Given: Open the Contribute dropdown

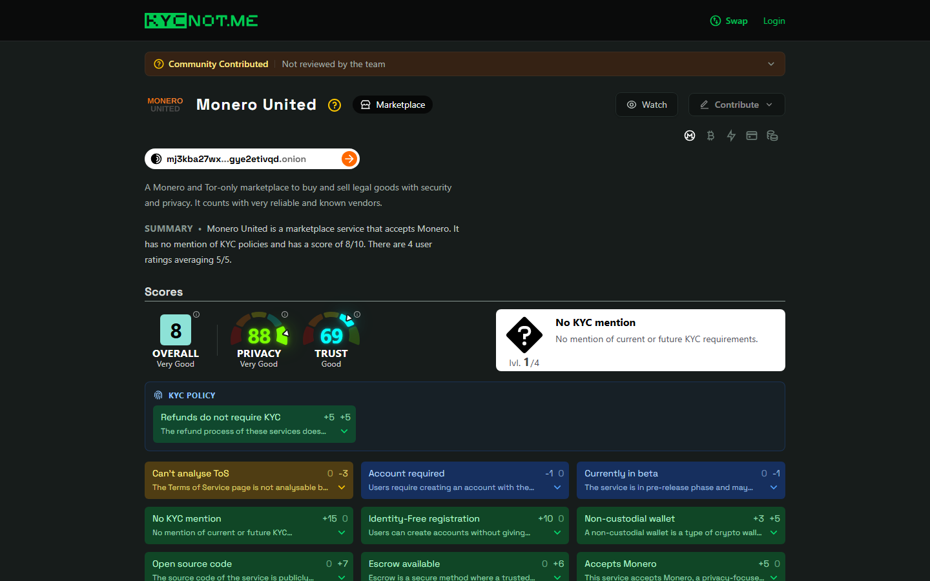Looking at the screenshot, I should point(736,105).
